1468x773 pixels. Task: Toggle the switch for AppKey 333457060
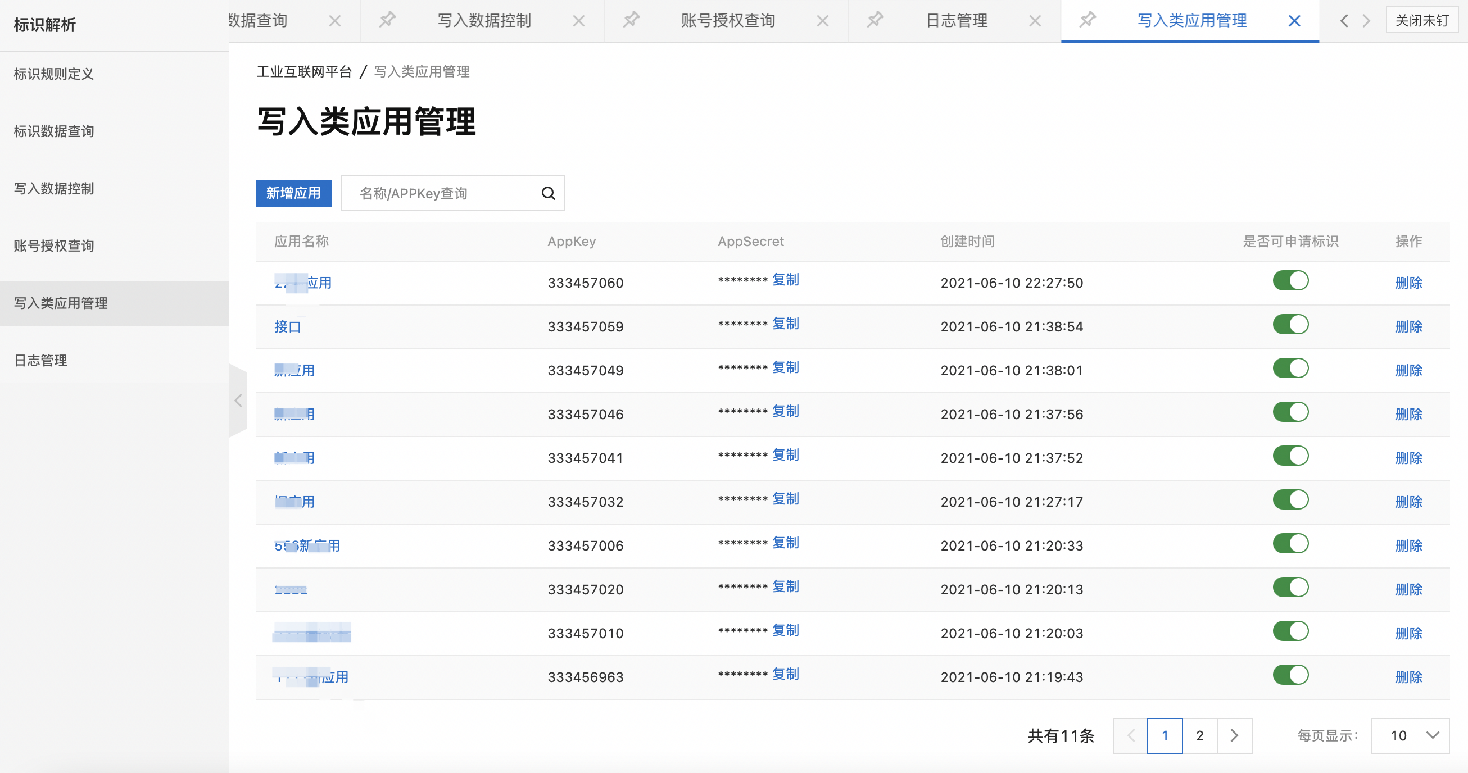point(1291,280)
